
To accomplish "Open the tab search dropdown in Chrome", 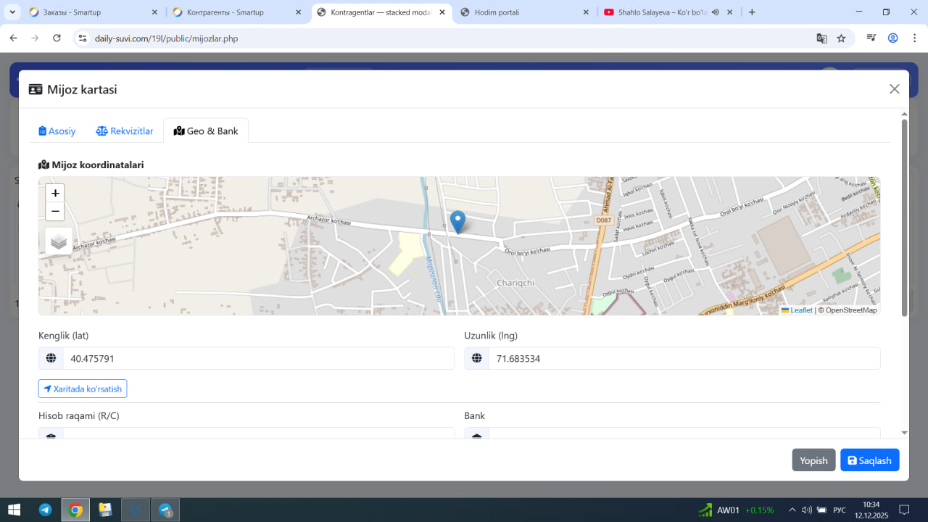I will [x=13, y=12].
